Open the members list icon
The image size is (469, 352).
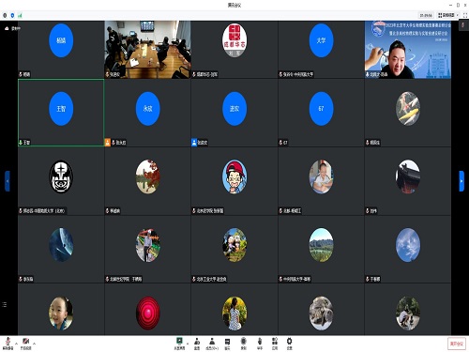212,343
